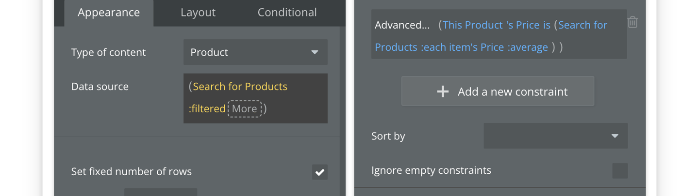Screen dimensions: 699x196
Task: Click blue Search for Products in the constraint
Action: point(491,36)
